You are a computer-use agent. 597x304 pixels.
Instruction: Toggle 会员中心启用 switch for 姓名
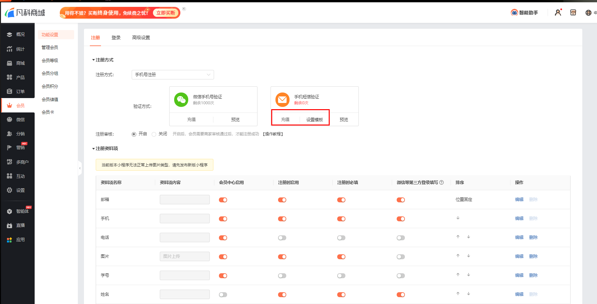223,295
